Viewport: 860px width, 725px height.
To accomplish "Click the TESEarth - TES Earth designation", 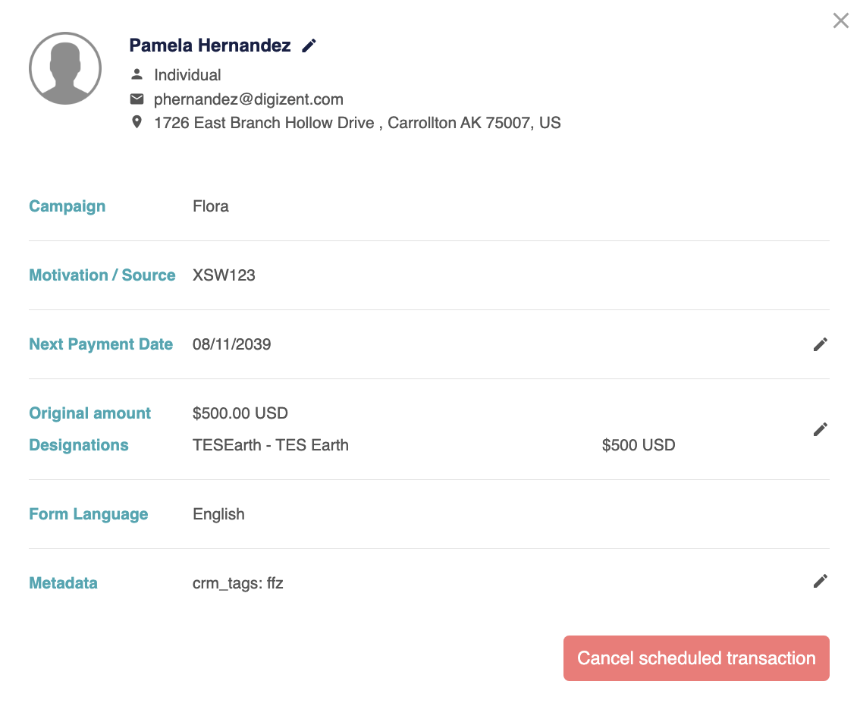I will tap(271, 445).
